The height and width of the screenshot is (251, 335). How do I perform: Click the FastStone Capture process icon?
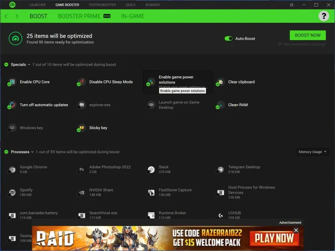pos(150,192)
